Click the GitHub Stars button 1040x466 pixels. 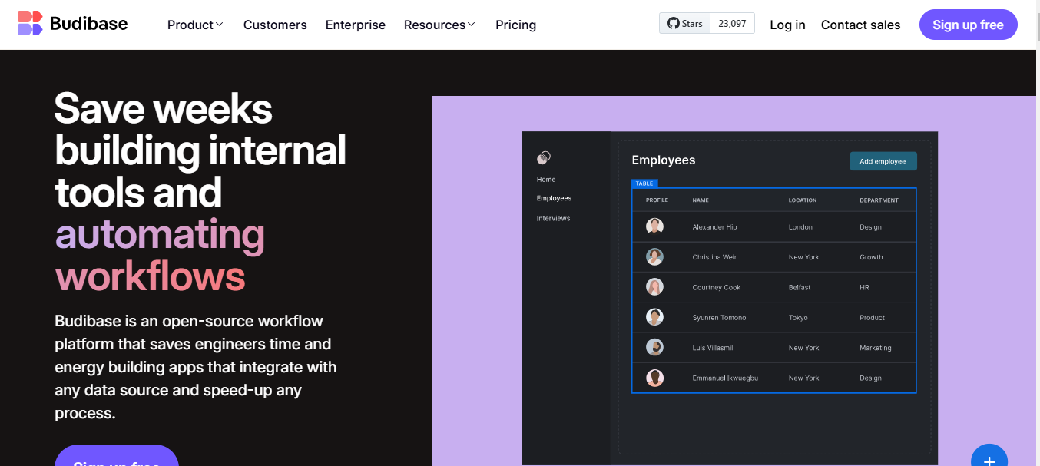[x=685, y=24]
